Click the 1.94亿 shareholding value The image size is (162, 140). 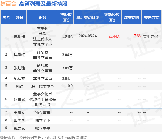[x=67, y=36]
